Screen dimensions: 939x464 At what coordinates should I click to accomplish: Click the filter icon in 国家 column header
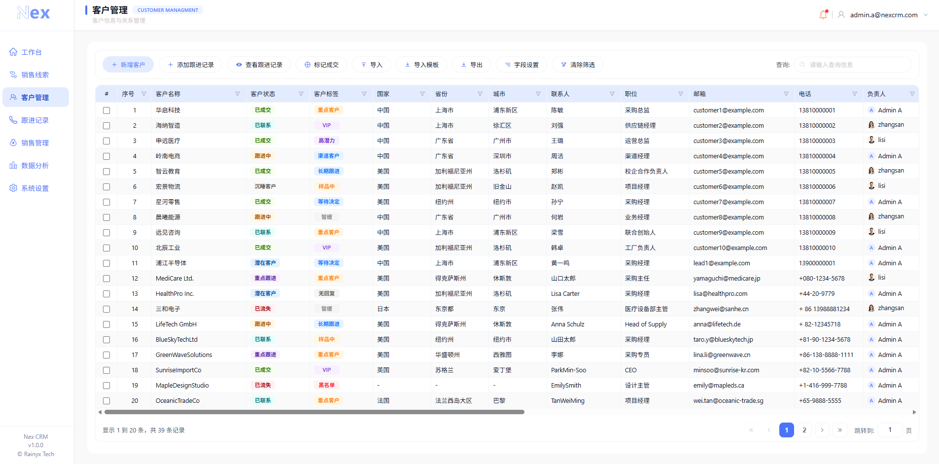pos(422,94)
